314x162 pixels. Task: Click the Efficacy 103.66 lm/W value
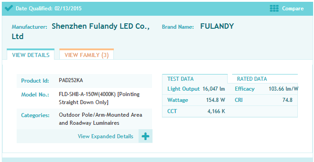pos(283,89)
